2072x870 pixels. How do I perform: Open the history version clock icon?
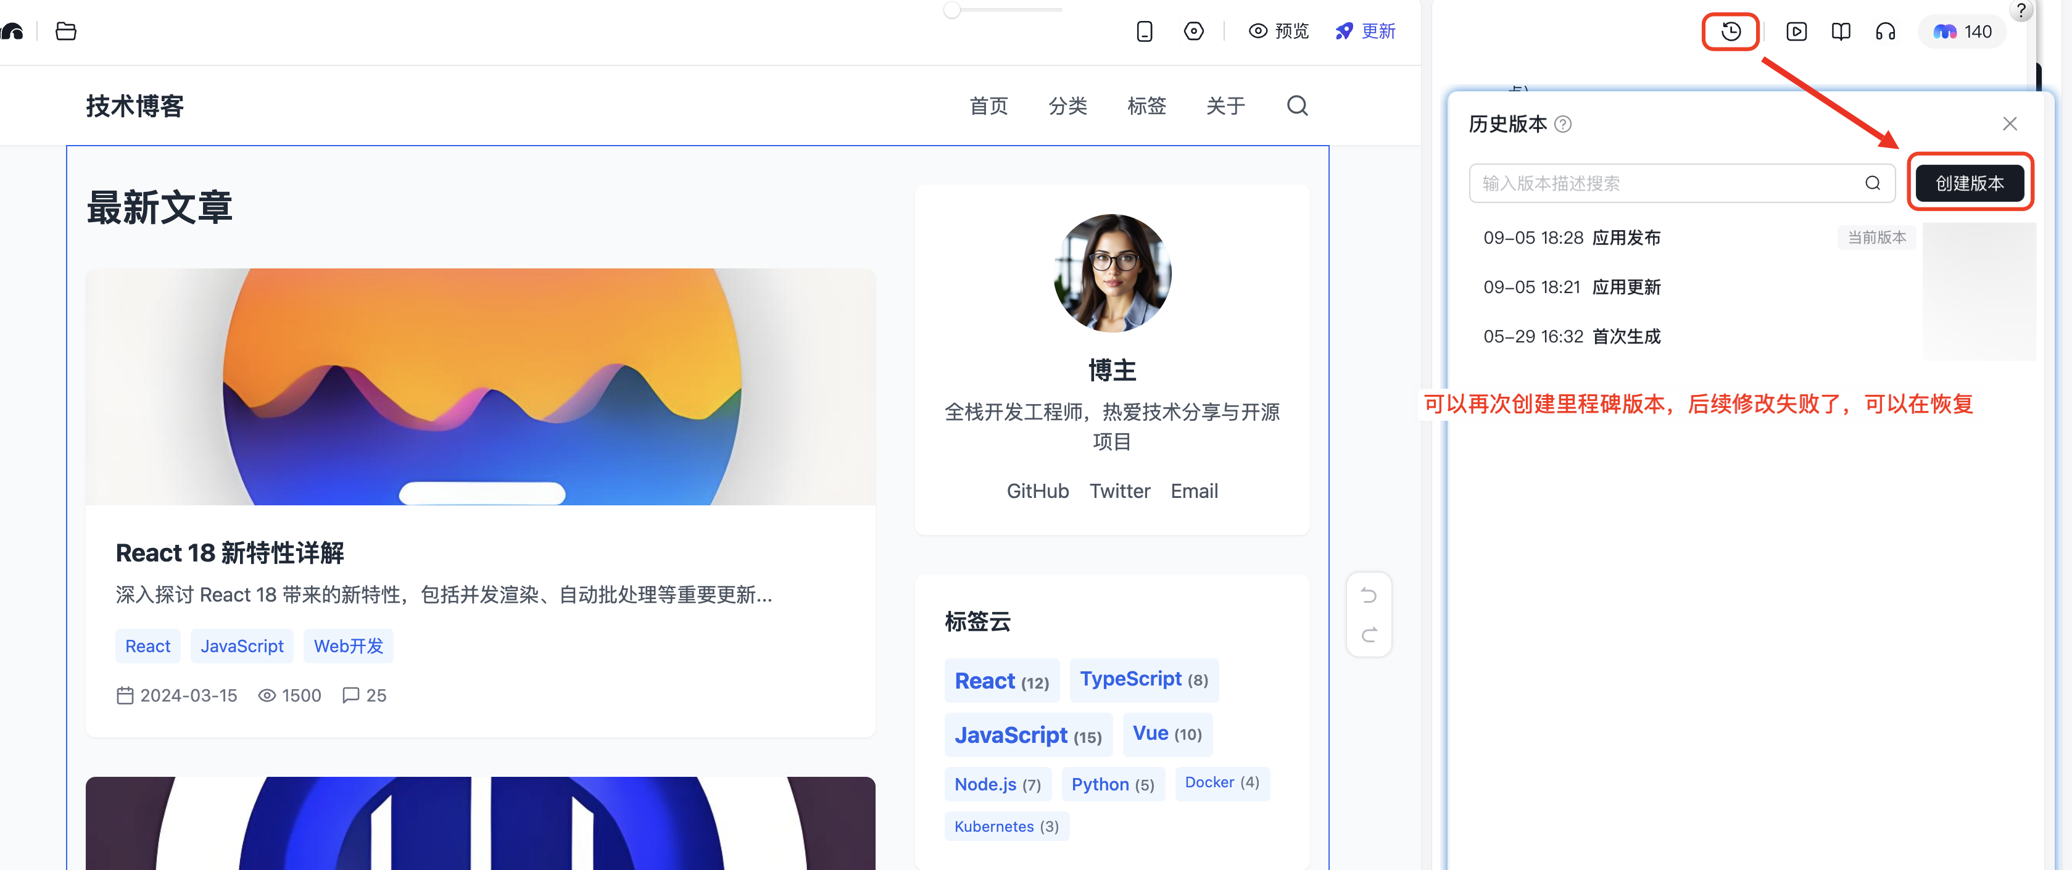[1730, 31]
